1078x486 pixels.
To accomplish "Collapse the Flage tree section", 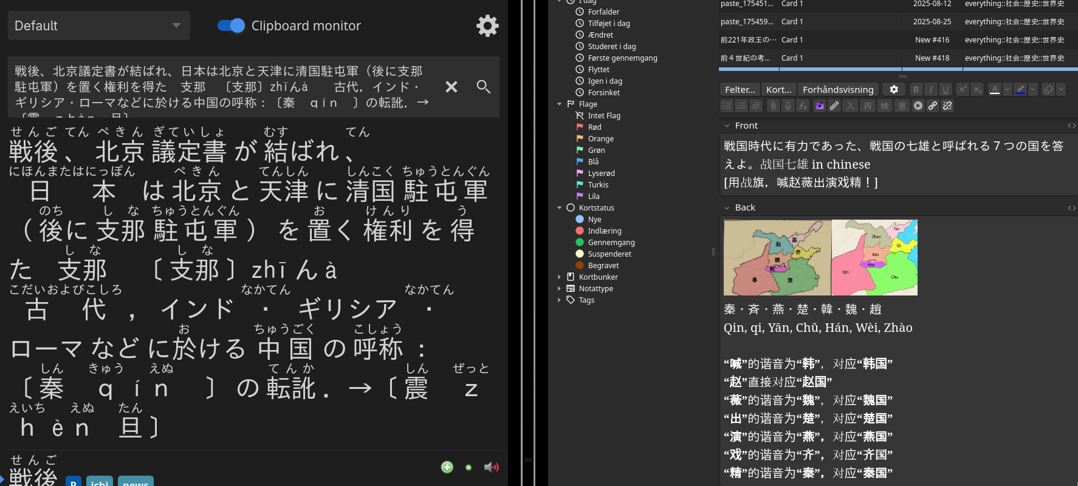I will (560, 104).
